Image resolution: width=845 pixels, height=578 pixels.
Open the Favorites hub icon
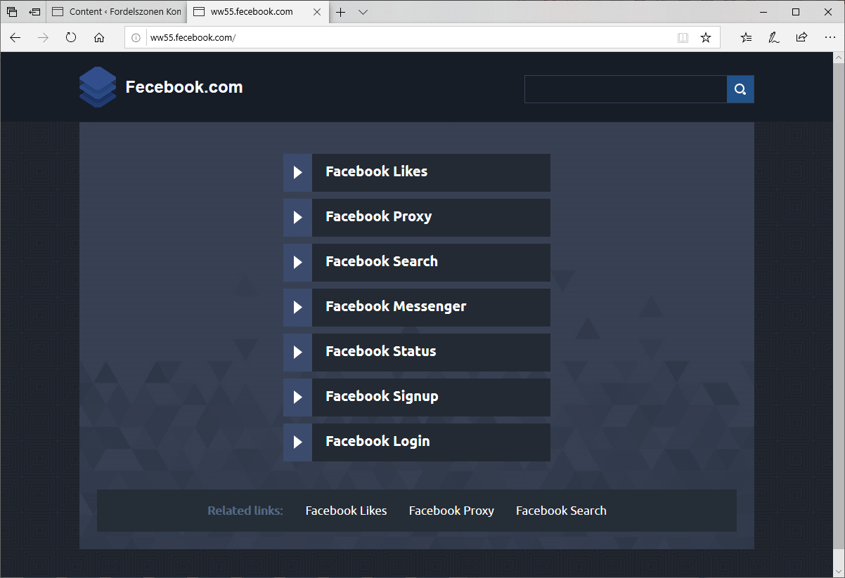[x=747, y=38]
